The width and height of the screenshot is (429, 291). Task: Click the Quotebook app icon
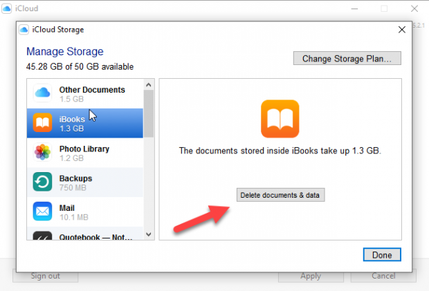coord(43,235)
